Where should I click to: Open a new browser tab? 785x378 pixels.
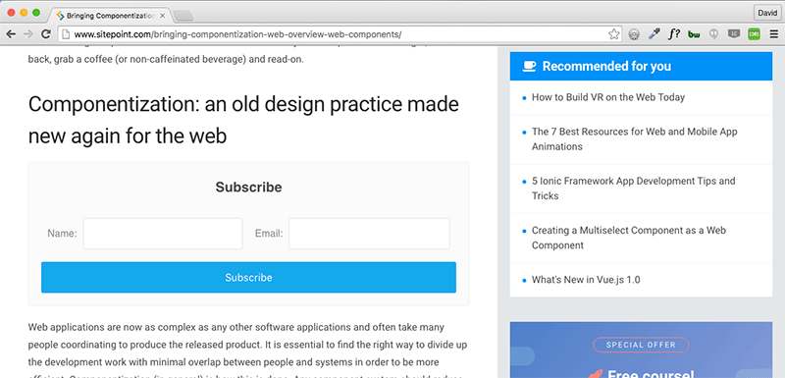pos(183,16)
